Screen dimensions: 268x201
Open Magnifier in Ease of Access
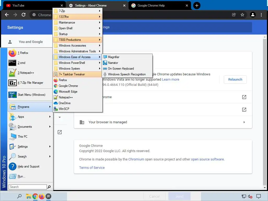[127, 57]
